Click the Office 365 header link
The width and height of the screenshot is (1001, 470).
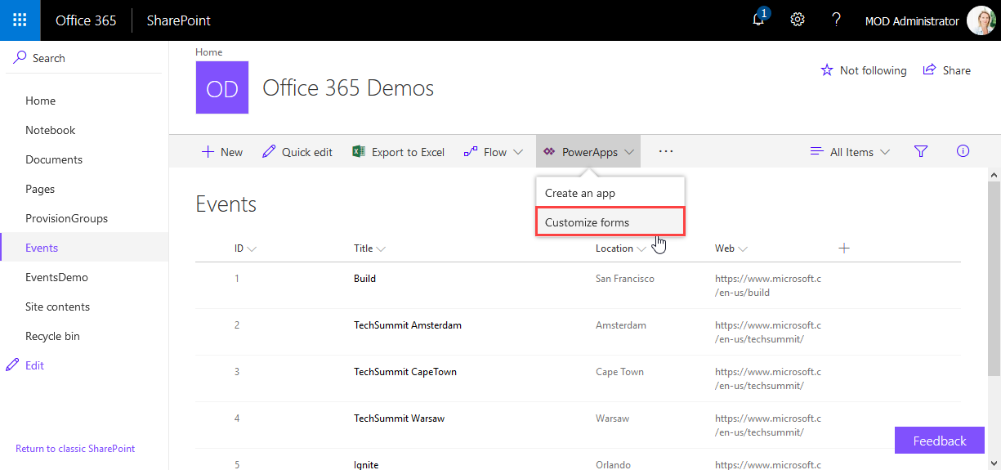(86, 20)
